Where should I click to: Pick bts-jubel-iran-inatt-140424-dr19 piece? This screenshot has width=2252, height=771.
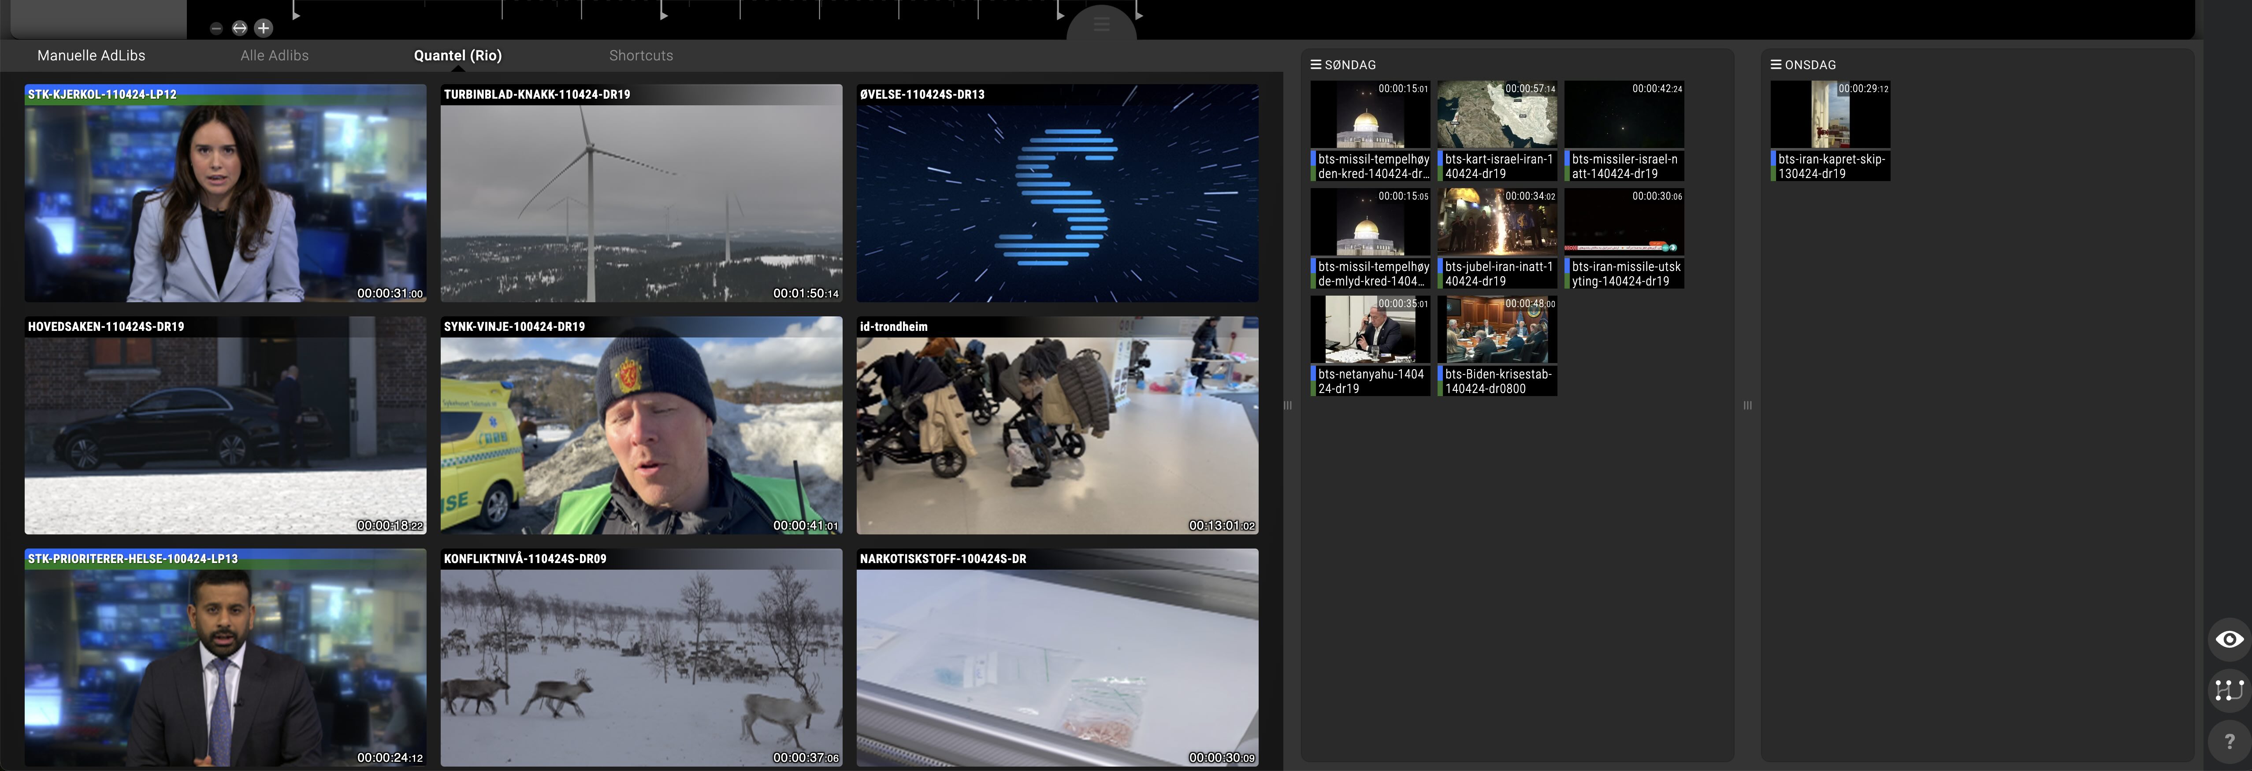(1498, 239)
